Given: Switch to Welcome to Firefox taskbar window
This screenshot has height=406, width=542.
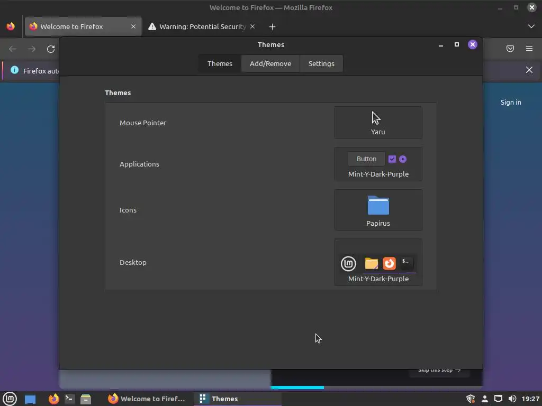Looking at the screenshot, I should (x=147, y=399).
